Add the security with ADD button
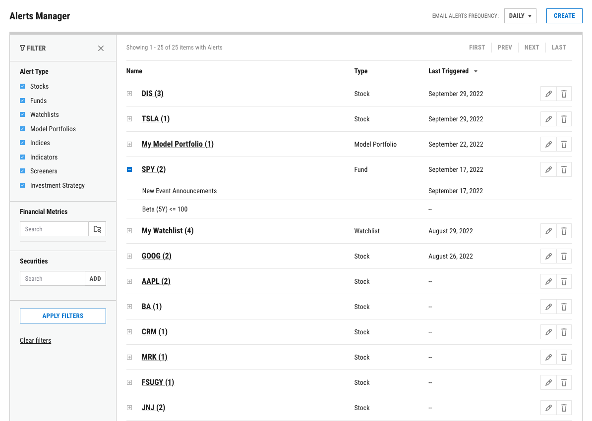Image resolution: width=592 pixels, height=421 pixels. (95, 279)
